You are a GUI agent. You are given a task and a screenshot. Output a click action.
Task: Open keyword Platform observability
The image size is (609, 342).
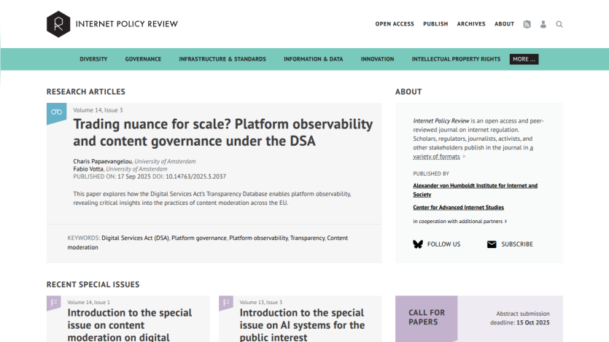click(x=258, y=238)
